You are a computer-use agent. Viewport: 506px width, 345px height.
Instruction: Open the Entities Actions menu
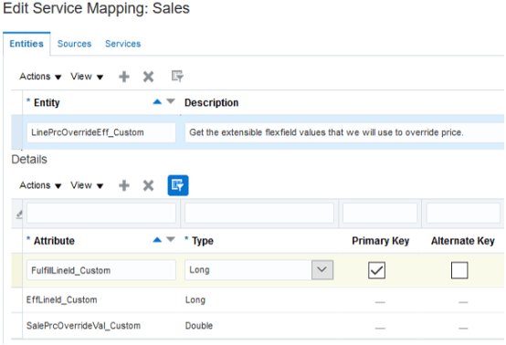[x=40, y=77]
